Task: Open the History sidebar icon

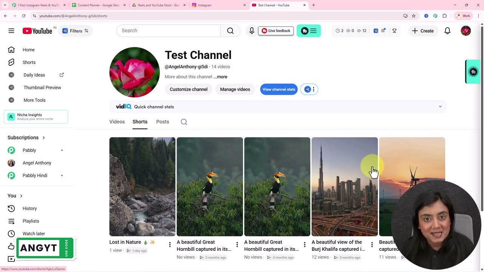Action: 11,209
